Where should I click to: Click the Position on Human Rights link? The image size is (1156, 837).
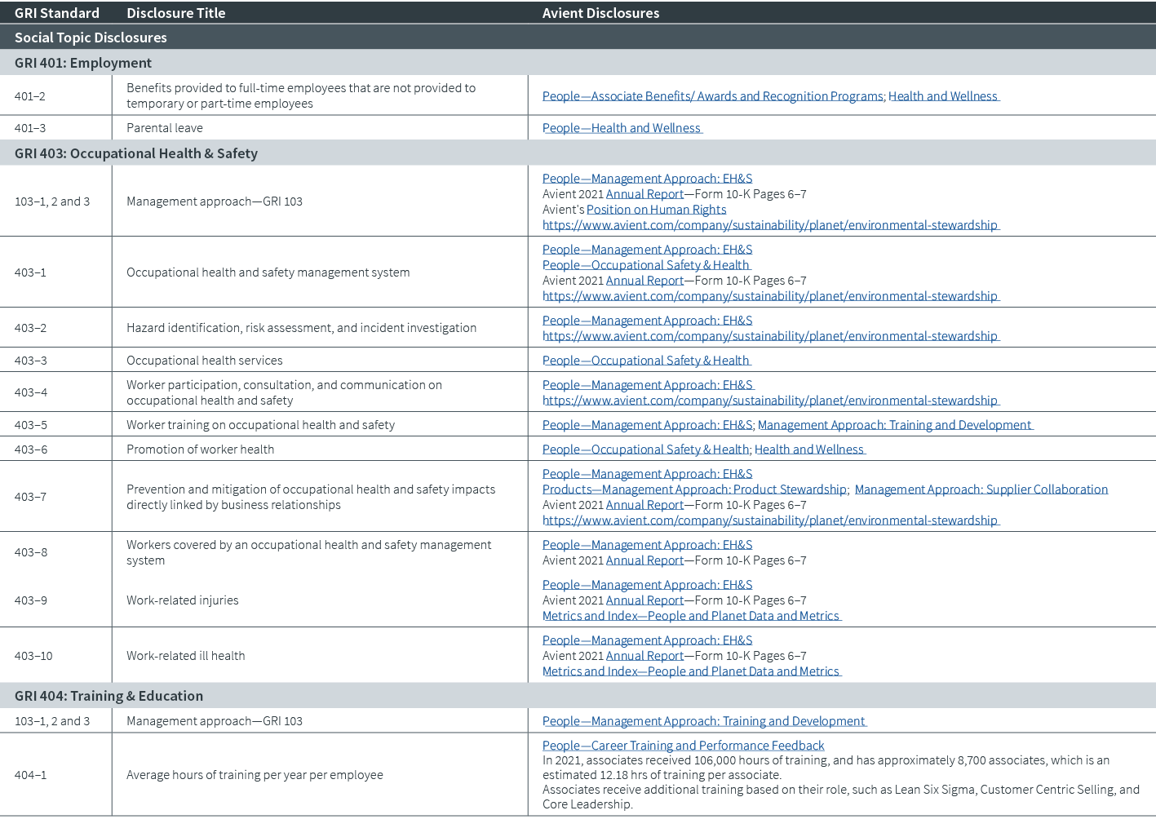point(656,210)
